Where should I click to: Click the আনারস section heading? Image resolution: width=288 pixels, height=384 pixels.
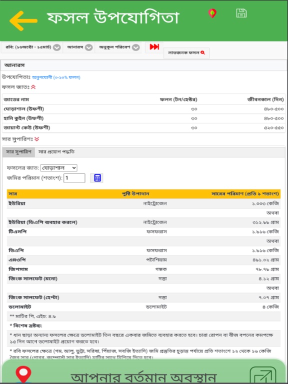14,65
